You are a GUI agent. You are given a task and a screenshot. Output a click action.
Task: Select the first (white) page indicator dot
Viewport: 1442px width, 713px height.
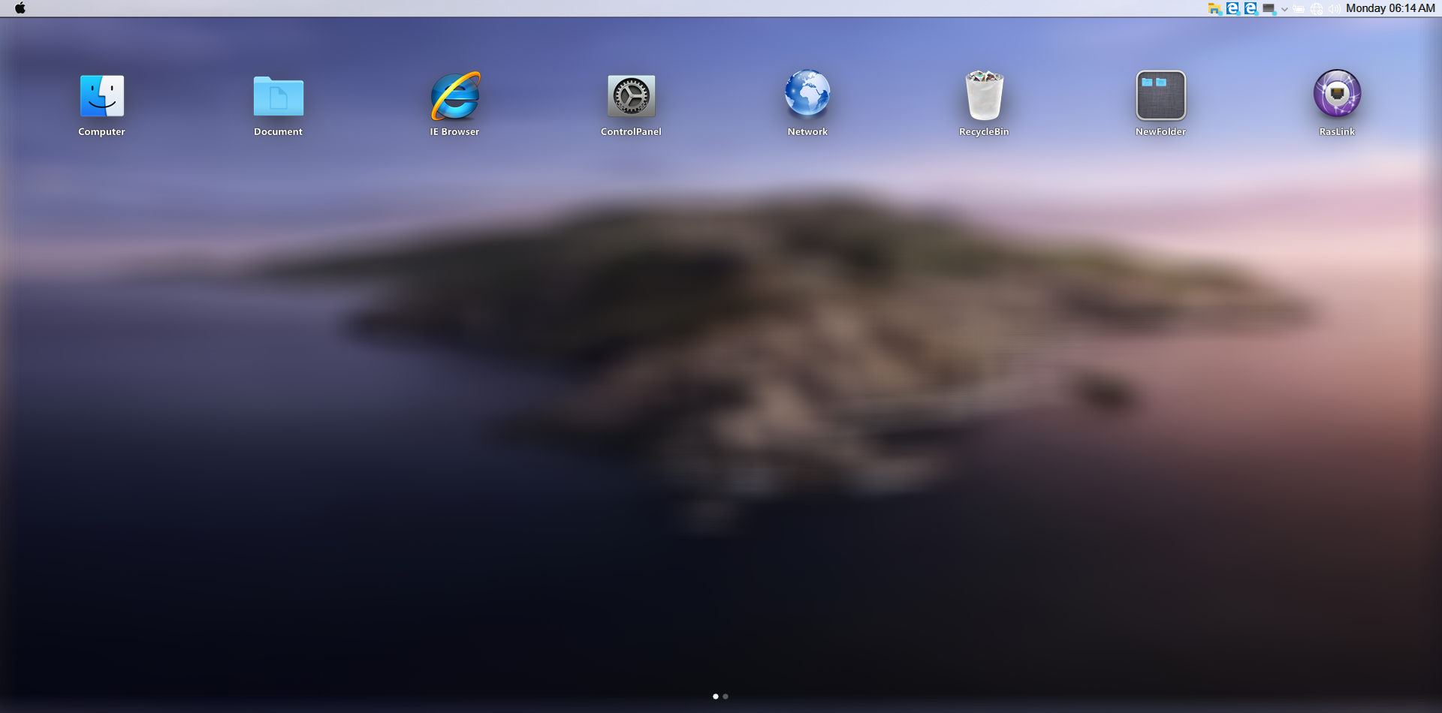pos(715,696)
